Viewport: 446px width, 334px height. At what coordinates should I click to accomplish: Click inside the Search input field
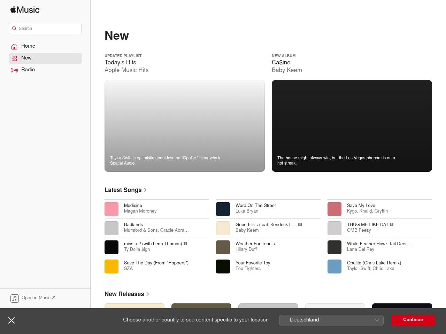[45, 29]
